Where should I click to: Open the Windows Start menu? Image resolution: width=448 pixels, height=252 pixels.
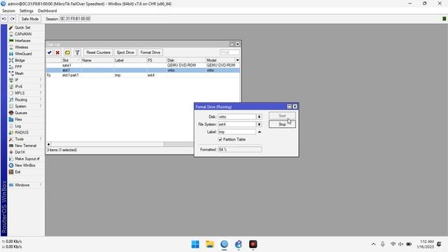(195, 244)
